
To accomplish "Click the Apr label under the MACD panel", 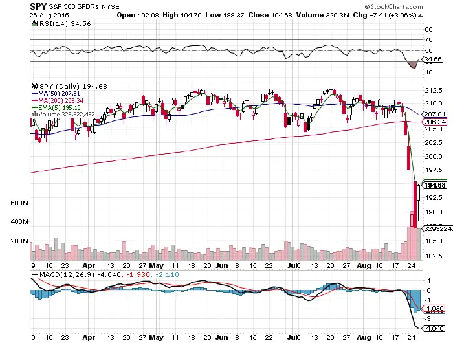I will pos(89,337).
